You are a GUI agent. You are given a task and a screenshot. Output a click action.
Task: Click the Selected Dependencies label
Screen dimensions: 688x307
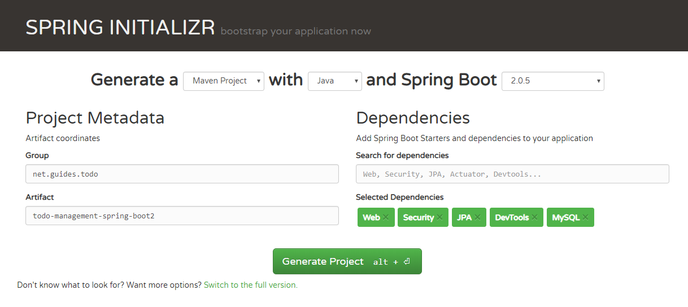pos(400,197)
